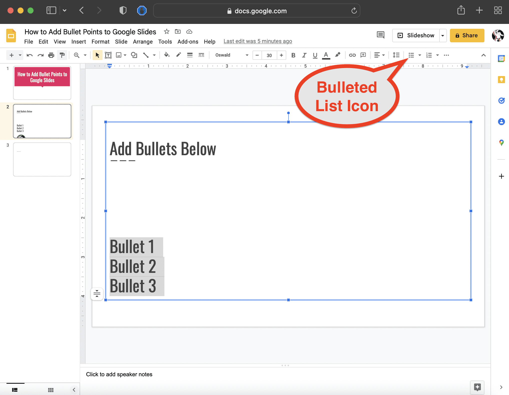This screenshot has height=395, width=509.
Task: Activate the paint format tool
Action: pos(62,55)
